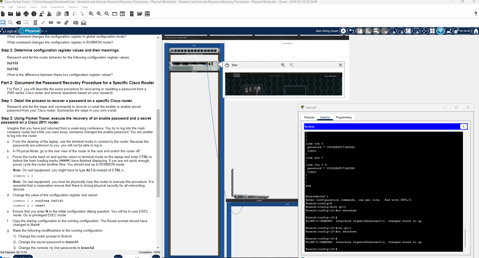Screen dimensions: 479x258
Task: Open the Physical tab in Laptop0
Action: pos(309,117)
